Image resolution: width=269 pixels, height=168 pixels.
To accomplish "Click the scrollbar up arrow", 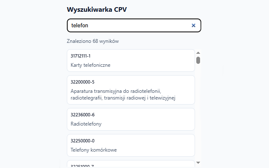I will click(x=198, y=53).
